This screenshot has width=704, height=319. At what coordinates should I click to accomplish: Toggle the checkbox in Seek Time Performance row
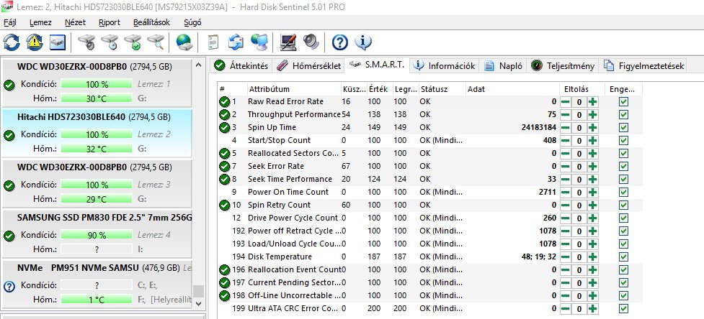tap(623, 180)
